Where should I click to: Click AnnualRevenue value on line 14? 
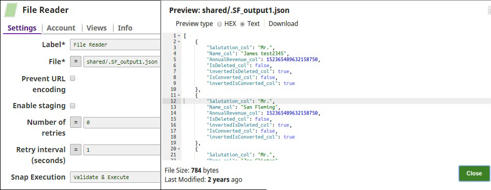[292, 113]
